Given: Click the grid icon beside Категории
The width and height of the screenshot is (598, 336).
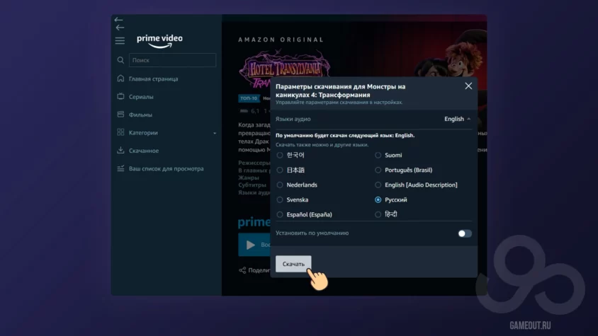Looking at the screenshot, I should (120, 132).
